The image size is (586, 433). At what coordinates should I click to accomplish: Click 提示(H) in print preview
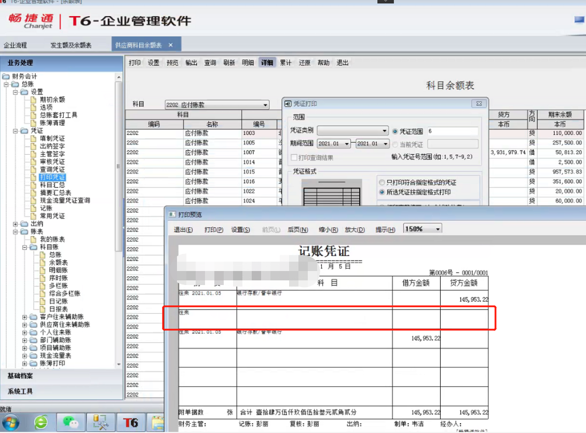tap(385, 229)
